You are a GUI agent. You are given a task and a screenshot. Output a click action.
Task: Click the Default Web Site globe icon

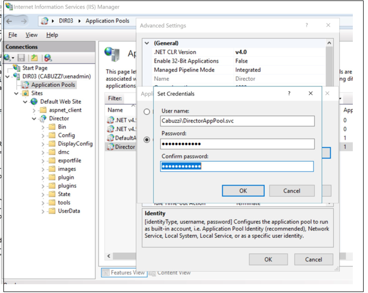[34, 102]
